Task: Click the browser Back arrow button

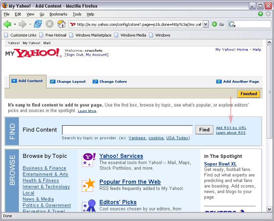Action: click(7, 24)
